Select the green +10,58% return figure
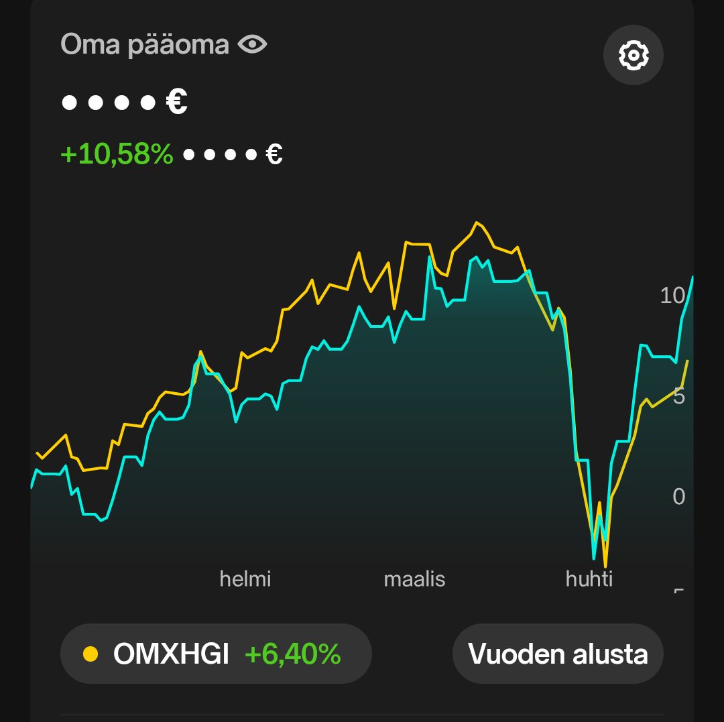This screenshot has height=722, width=724. point(117,154)
